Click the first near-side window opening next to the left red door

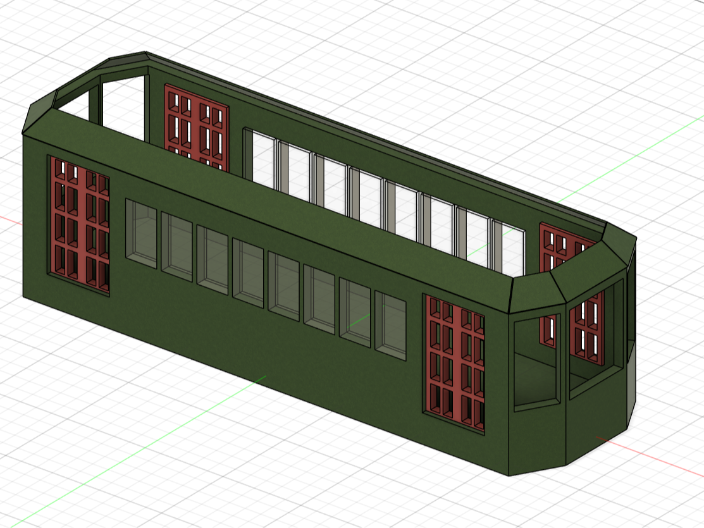pyautogui.click(x=142, y=234)
